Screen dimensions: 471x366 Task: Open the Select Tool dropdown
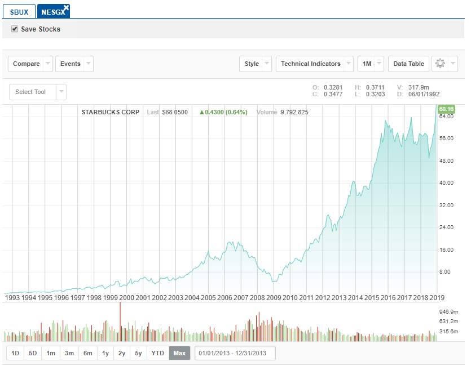tap(38, 92)
